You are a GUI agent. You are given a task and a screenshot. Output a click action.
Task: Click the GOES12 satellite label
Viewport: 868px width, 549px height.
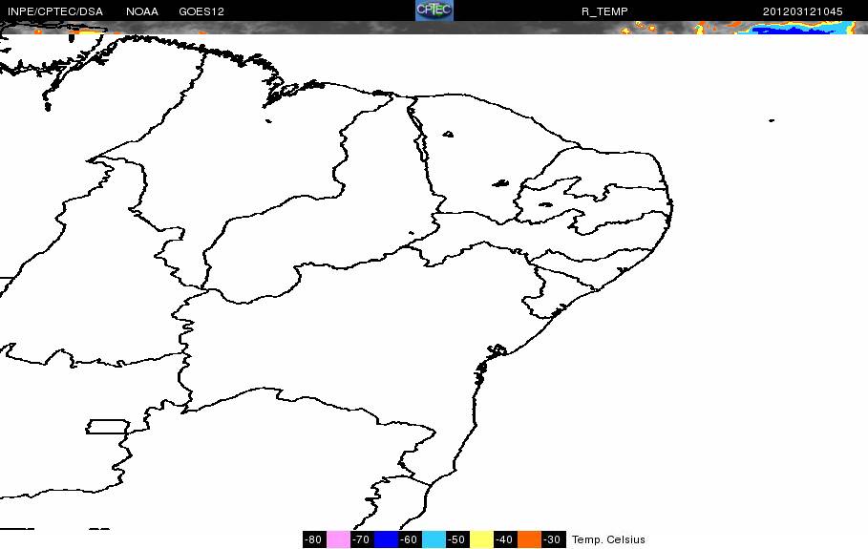[x=201, y=11]
